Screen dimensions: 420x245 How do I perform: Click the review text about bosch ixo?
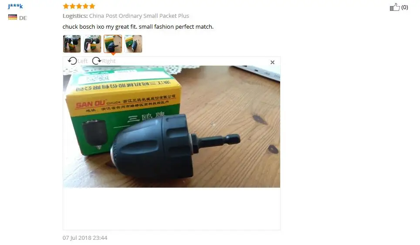click(x=138, y=27)
